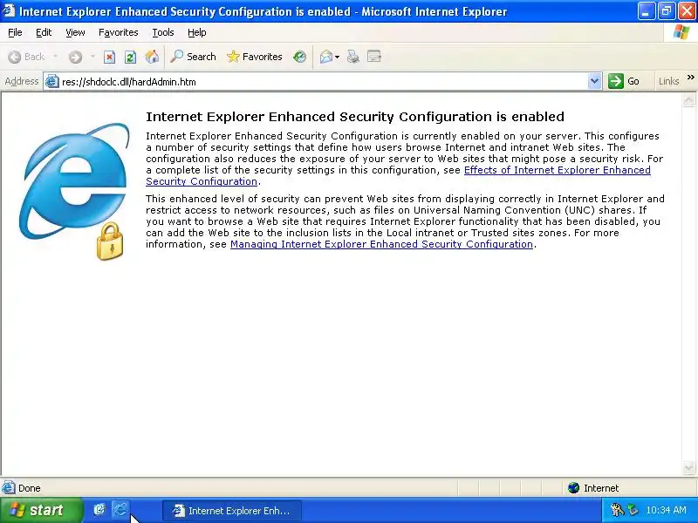
Task: Open the Search toolbar button
Action: (194, 57)
